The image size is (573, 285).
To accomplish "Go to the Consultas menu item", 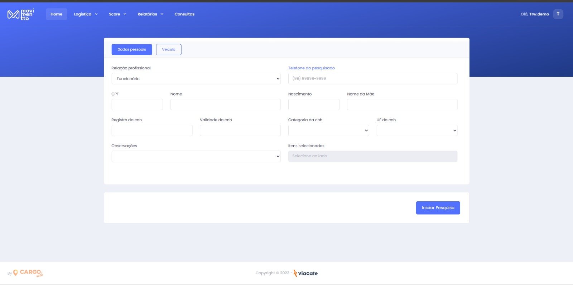I will pyautogui.click(x=184, y=14).
